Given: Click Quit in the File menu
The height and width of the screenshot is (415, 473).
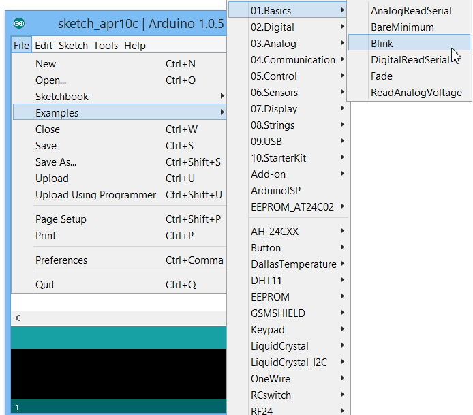Looking at the screenshot, I should coord(45,285).
